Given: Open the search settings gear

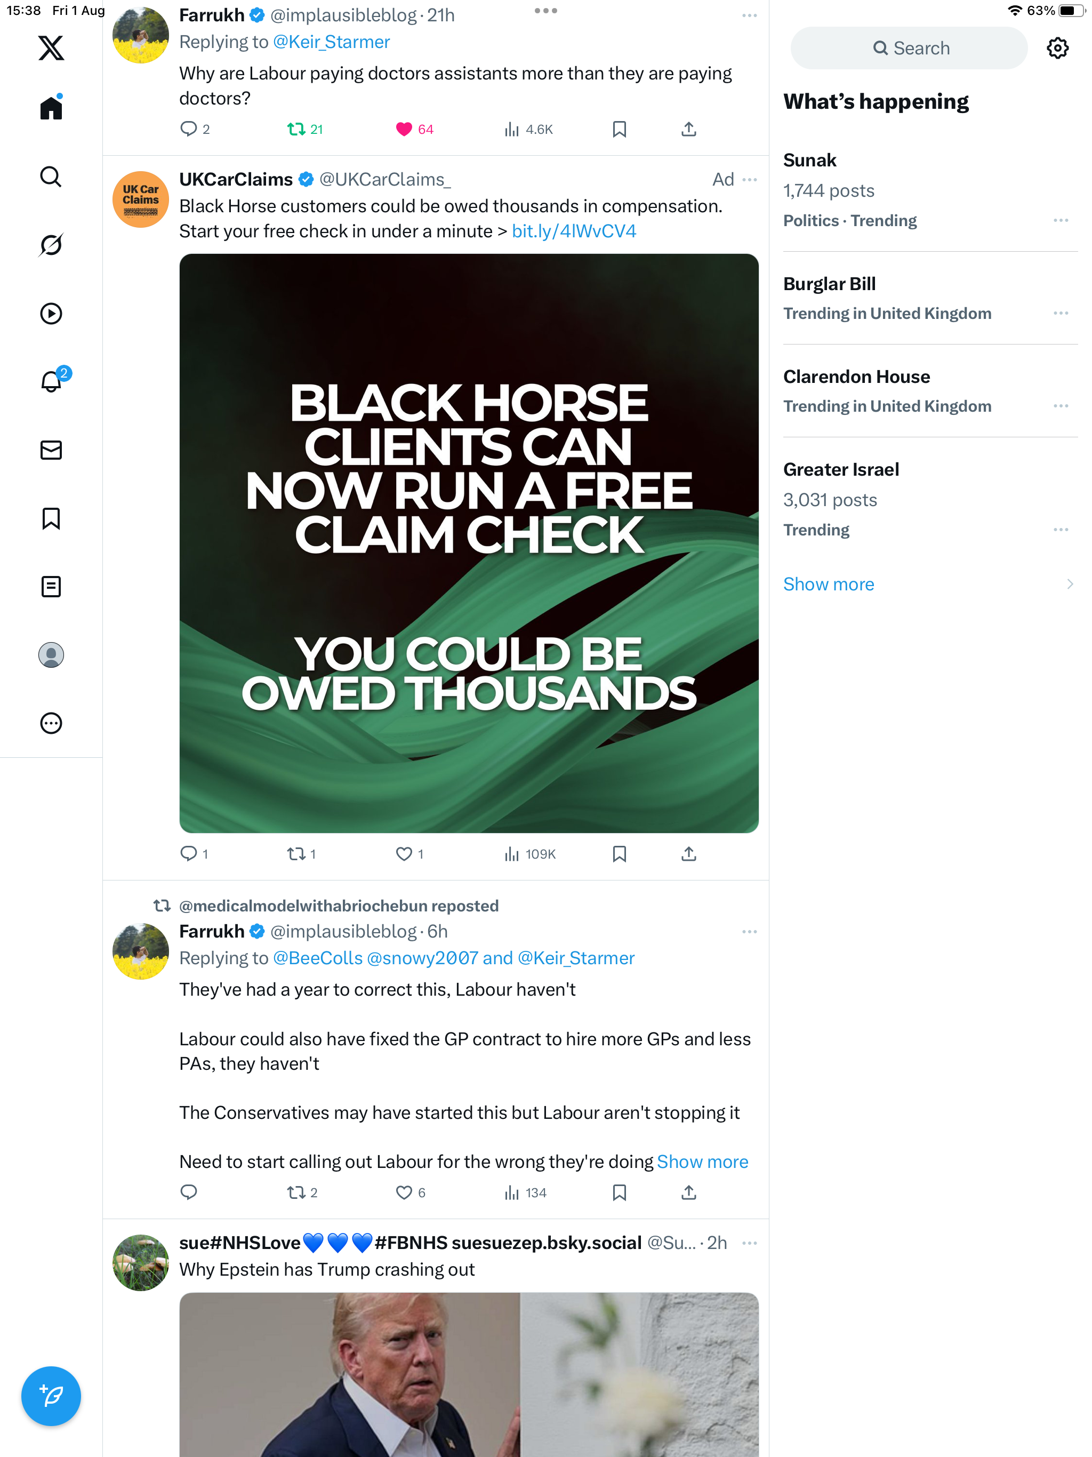Looking at the screenshot, I should [x=1057, y=48].
